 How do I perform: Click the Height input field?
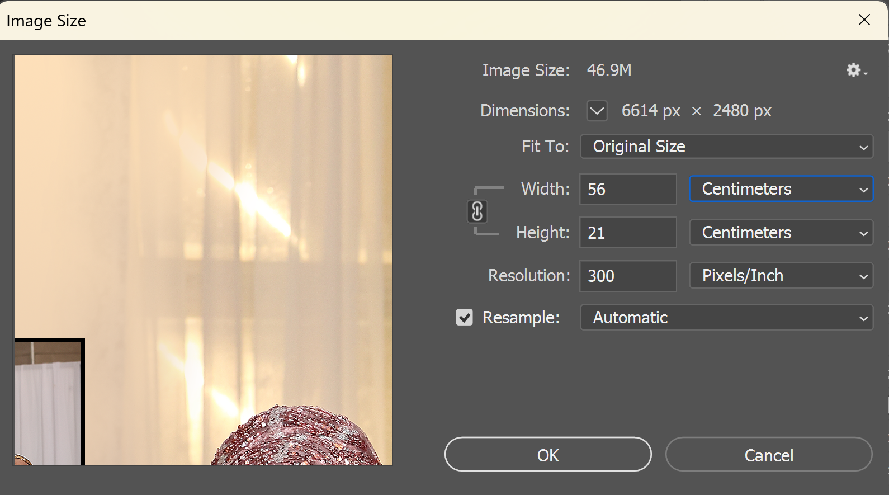[x=628, y=232]
